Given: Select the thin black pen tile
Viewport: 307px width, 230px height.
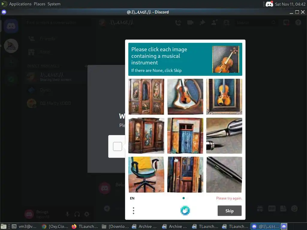Looking at the screenshot, I should point(224,175).
